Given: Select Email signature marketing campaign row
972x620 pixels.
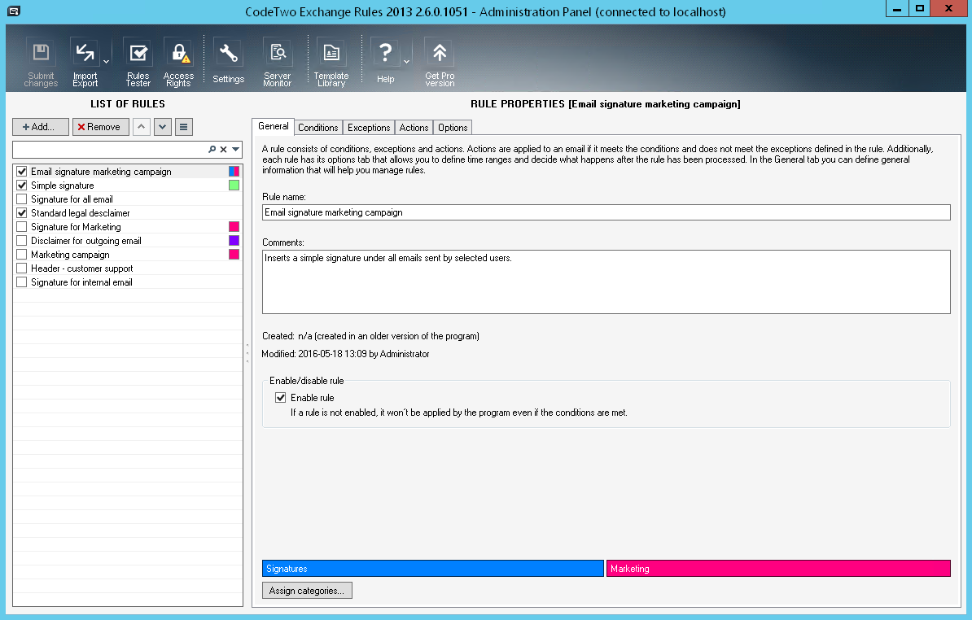Looking at the screenshot, I should [x=127, y=172].
